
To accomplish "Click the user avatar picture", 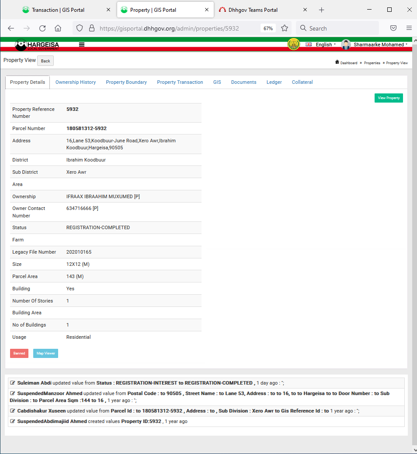I will tap(346, 45).
